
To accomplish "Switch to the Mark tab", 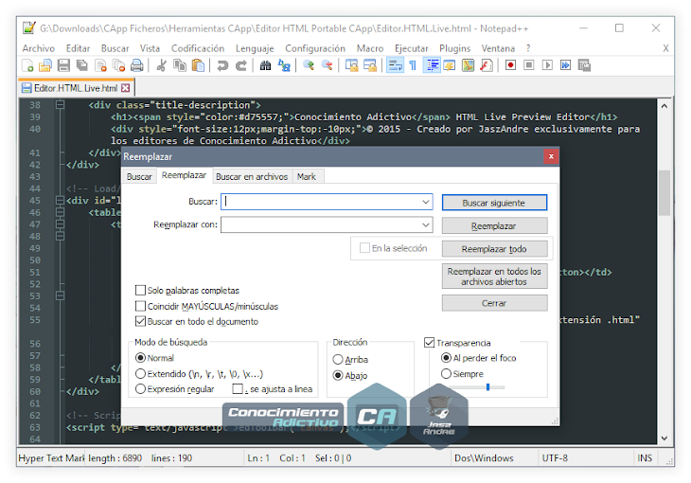I will click(307, 176).
